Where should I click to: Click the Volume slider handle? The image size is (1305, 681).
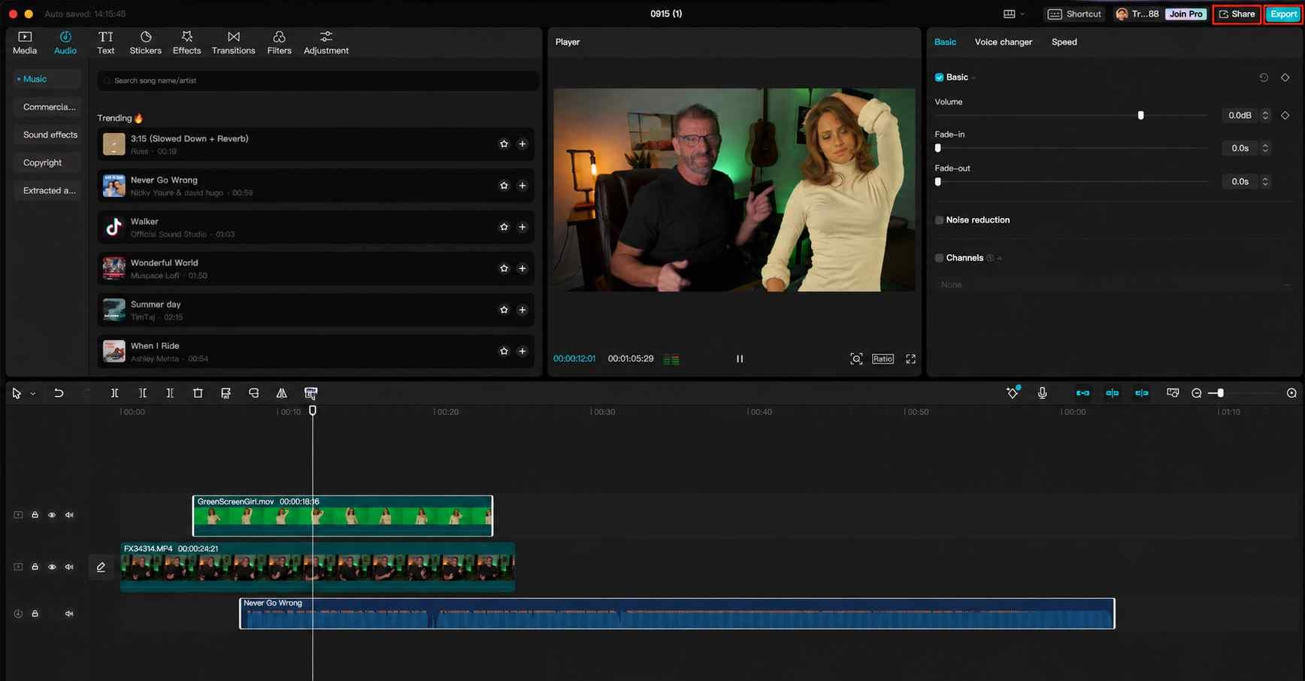[x=1140, y=115]
